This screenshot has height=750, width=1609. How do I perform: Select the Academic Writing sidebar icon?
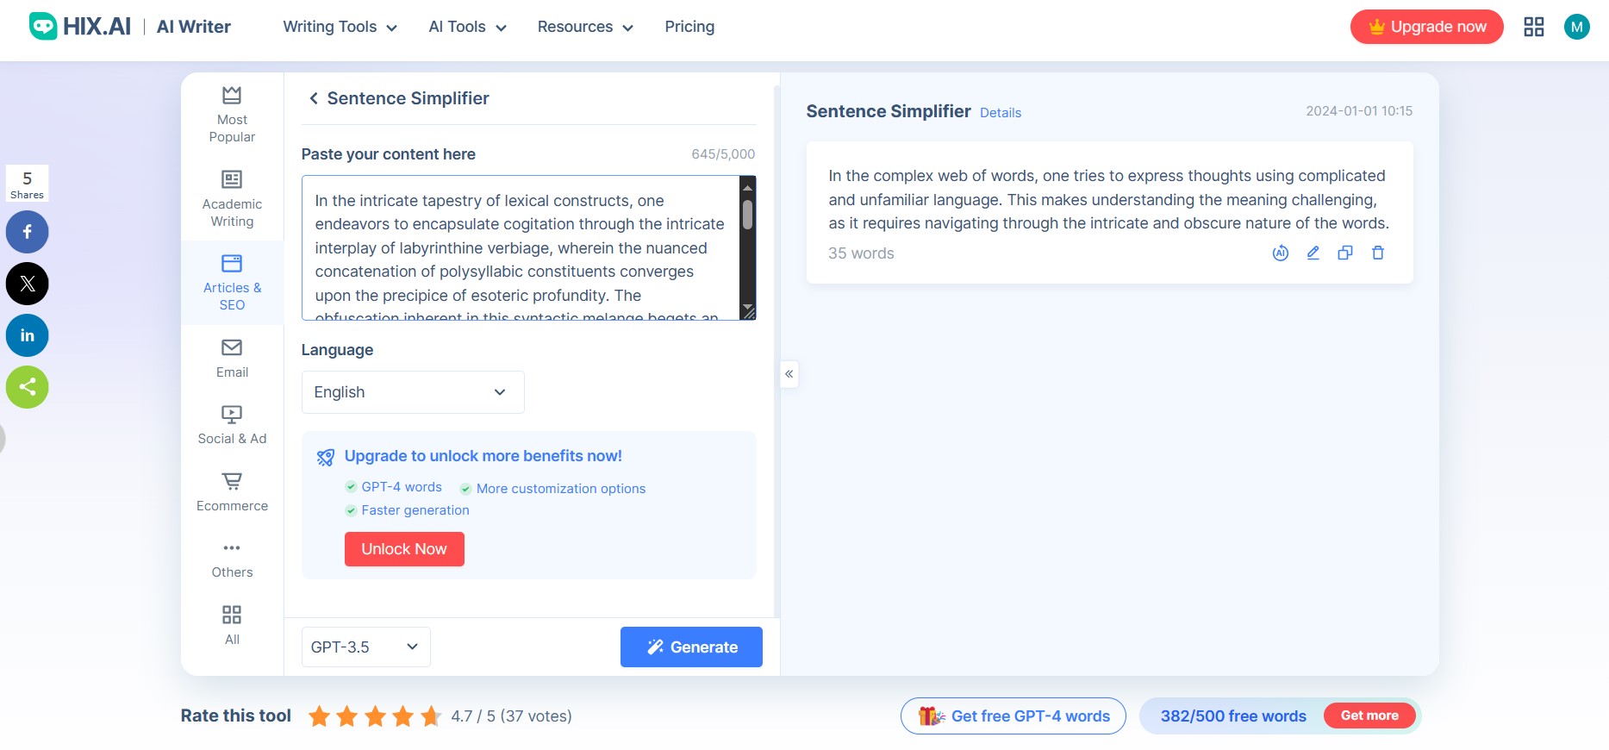pos(231,197)
